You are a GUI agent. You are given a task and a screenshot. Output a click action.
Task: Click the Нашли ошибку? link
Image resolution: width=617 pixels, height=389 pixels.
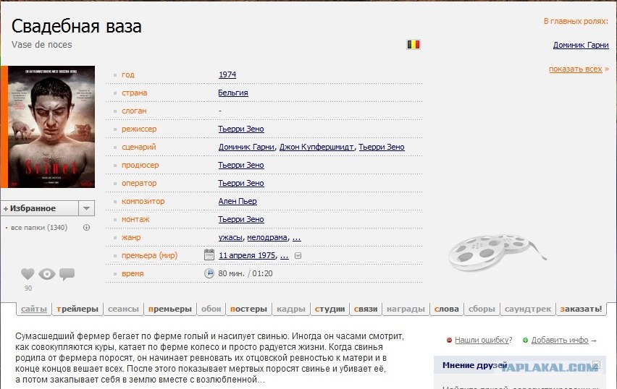(484, 341)
